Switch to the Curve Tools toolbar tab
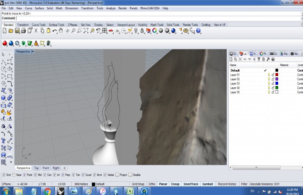Image resolution: width=303 pixels, height=195 pixels. click(x=39, y=25)
